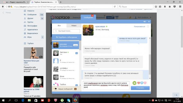Insert the blue heart sticker

(x=142, y=83)
